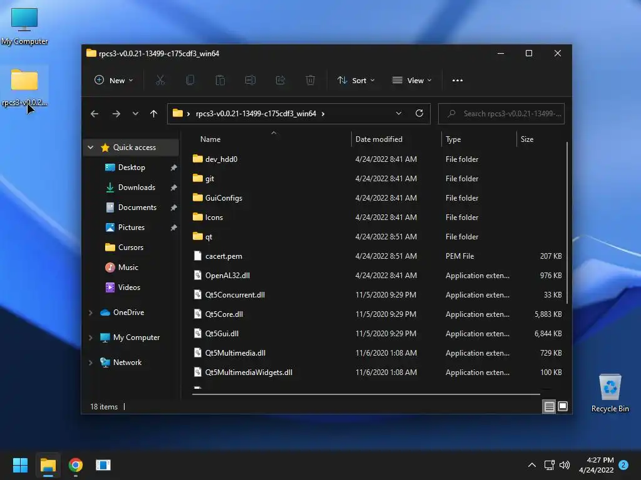The height and width of the screenshot is (480, 641).
Task: Click File Explorer taskbar icon
Action: tap(48, 465)
